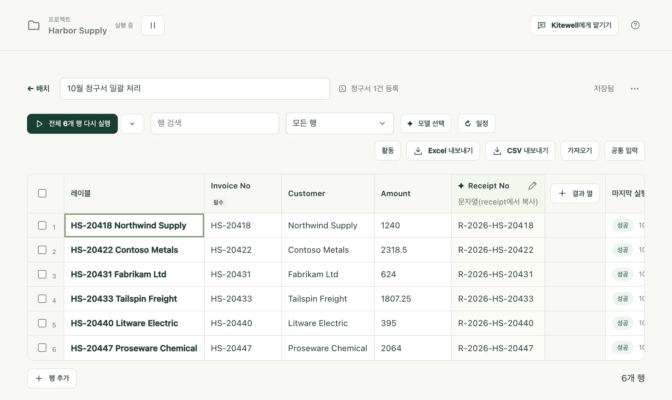Open 일정 schedule button
This screenshot has width=672, height=400.
click(477, 123)
